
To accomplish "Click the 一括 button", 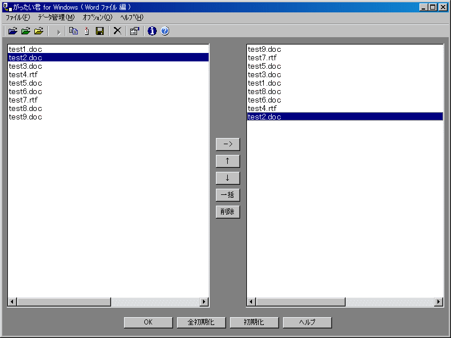I will click(228, 195).
